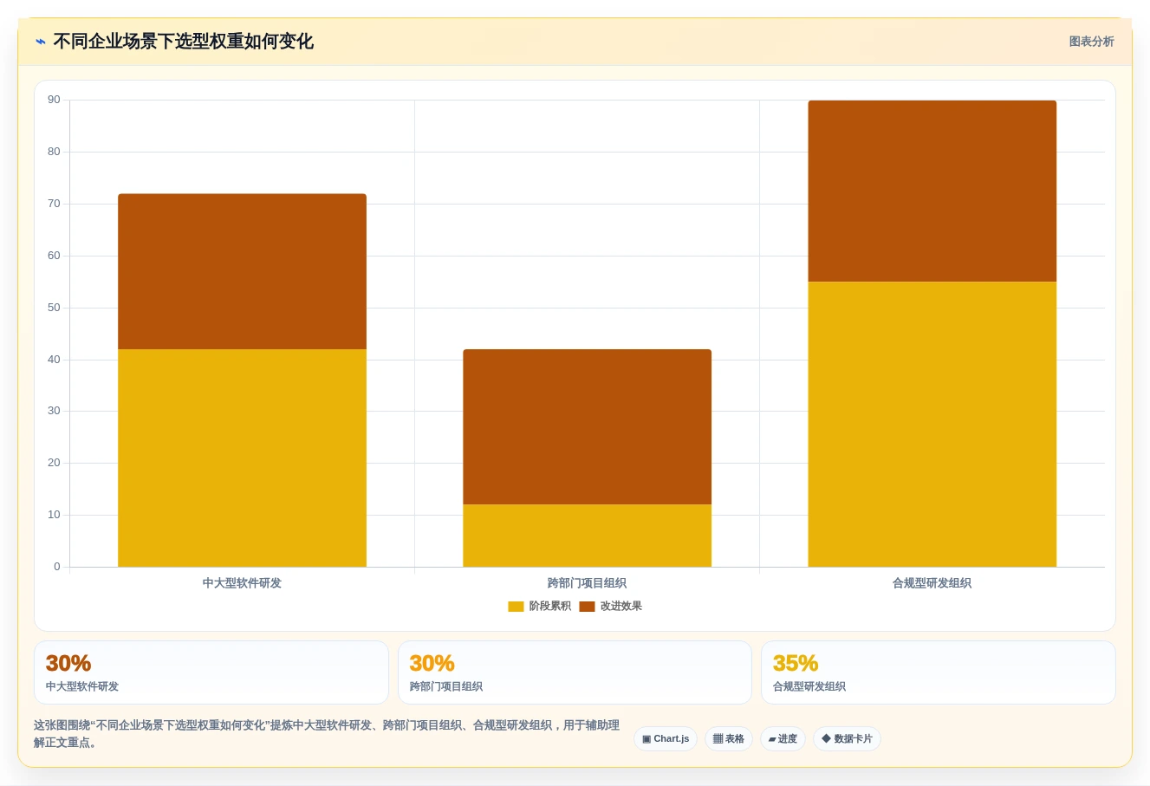Click the lightning icon beside the chart title

[41, 42]
